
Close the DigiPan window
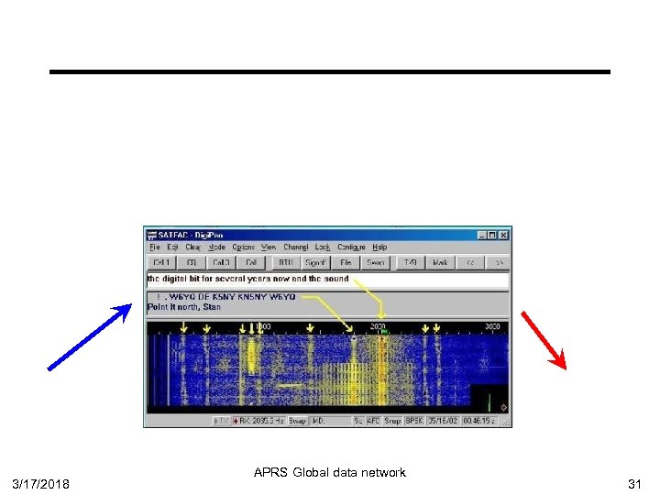click(503, 235)
